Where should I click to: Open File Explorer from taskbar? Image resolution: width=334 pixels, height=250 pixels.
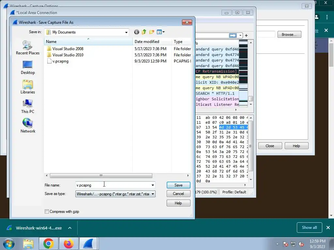tap(29, 243)
